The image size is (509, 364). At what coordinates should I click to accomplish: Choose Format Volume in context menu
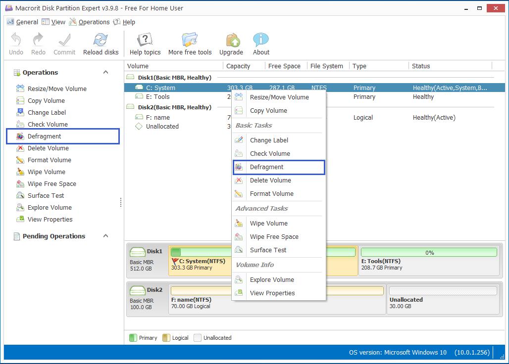[279, 193]
